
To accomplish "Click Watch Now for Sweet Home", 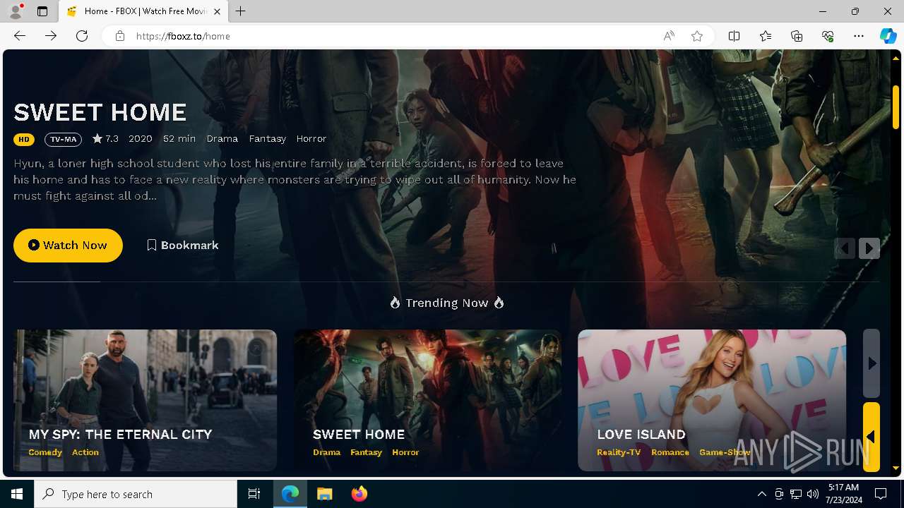I will [x=68, y=245].
